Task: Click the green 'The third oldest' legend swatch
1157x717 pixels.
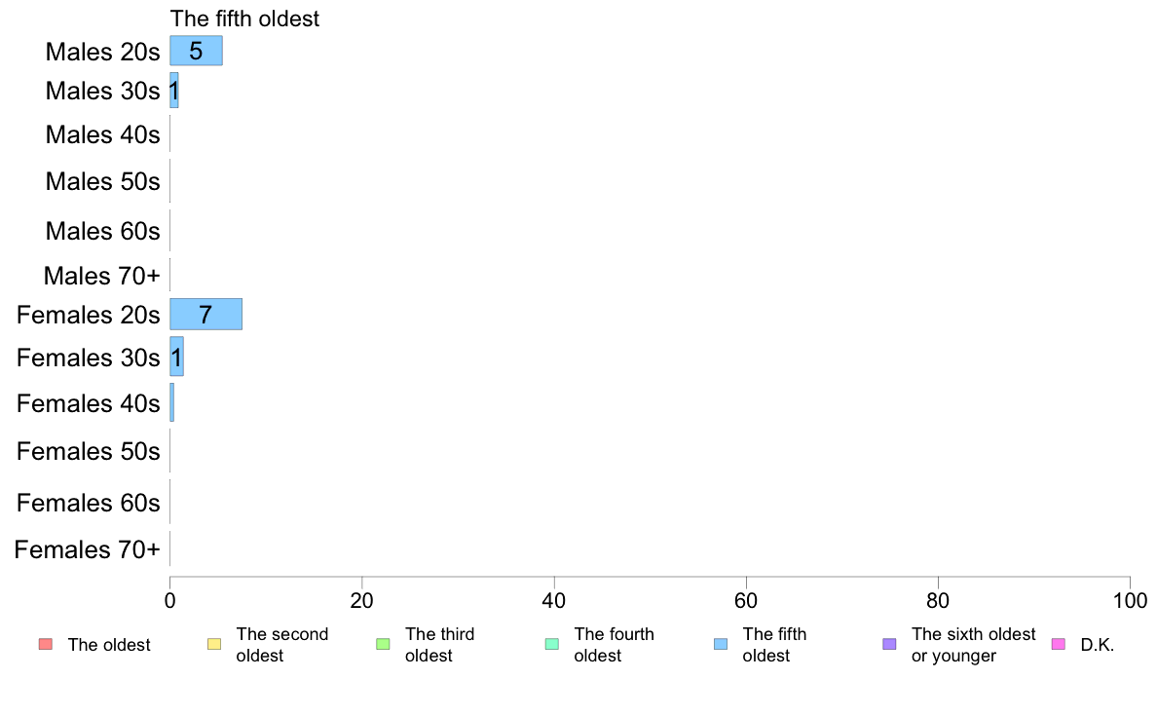Action: click(x=383, y=644)
